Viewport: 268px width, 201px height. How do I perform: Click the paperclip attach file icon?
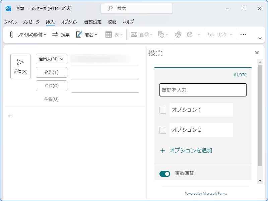[11, 35]
